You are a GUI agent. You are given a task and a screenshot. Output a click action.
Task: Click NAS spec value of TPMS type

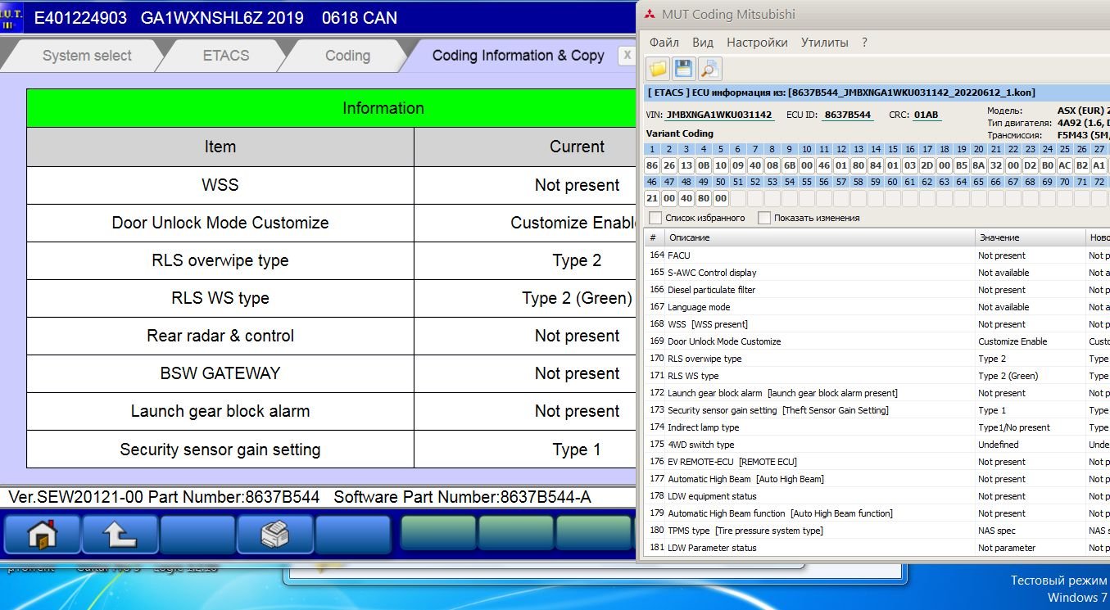[997, 531]
